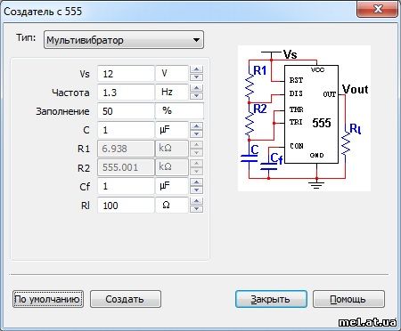Image resolution: width=401 pixels, height=331 pixels.
Task: Click the Частота unit field showing Hz
Action: [x=172, y=93]
